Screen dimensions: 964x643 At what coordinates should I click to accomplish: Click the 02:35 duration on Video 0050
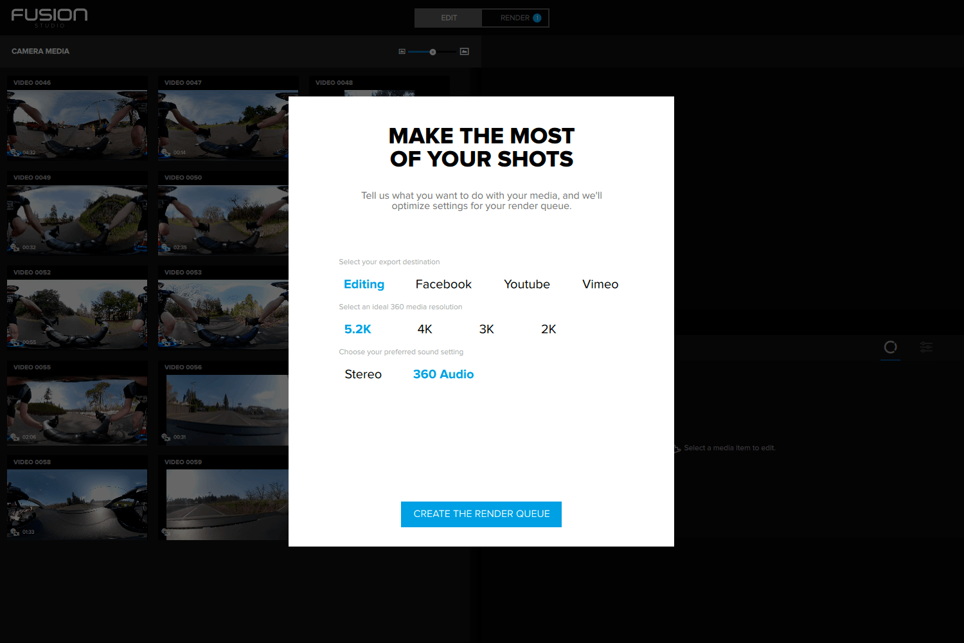(x=180, y=247)
